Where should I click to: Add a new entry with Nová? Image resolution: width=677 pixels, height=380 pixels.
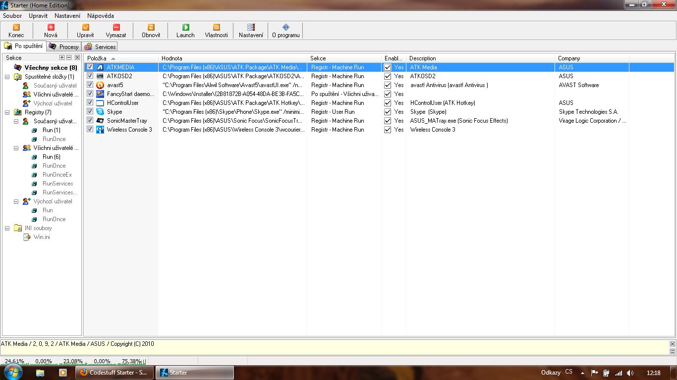(x=51, y=31)
